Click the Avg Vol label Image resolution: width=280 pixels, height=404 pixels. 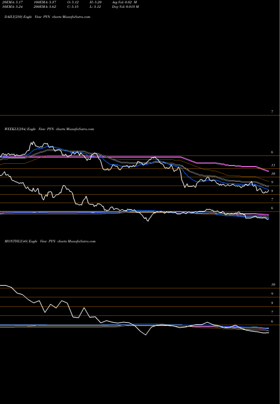point(124,2)
